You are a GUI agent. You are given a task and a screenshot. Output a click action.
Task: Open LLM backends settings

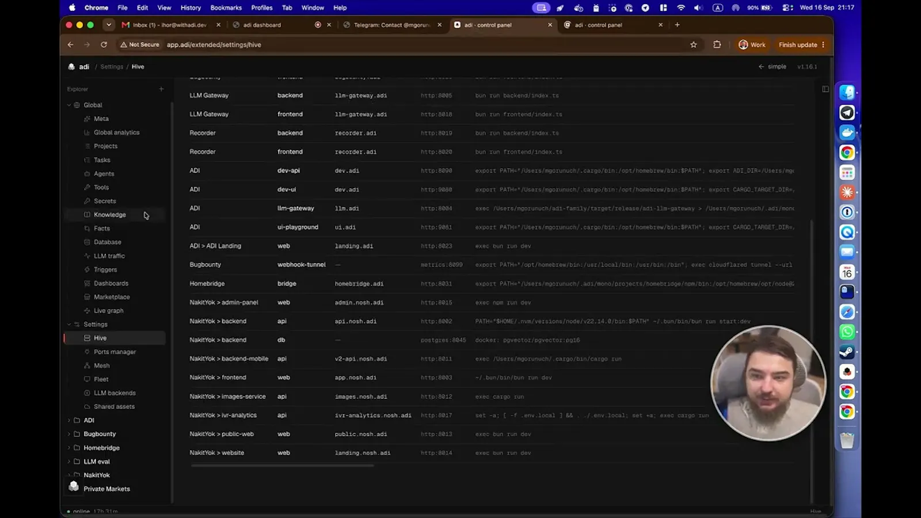[x=115, y=393]
